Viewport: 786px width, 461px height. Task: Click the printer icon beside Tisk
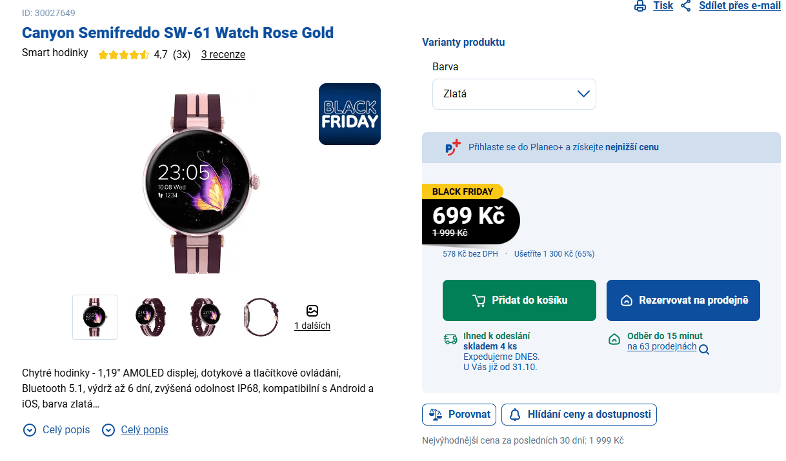tap(640, 6)
